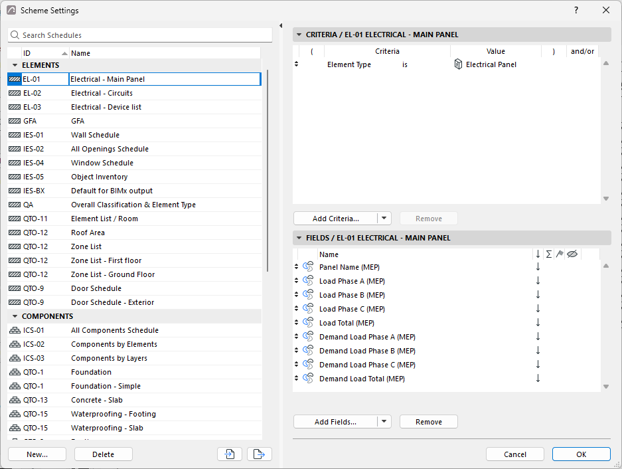Click the Electrical Panel element type icon

[458, 64]
